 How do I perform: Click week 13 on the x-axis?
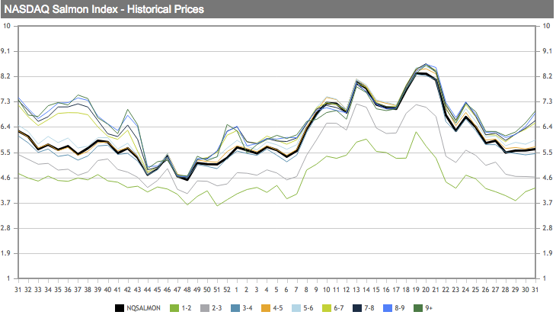tap(356, 290)
